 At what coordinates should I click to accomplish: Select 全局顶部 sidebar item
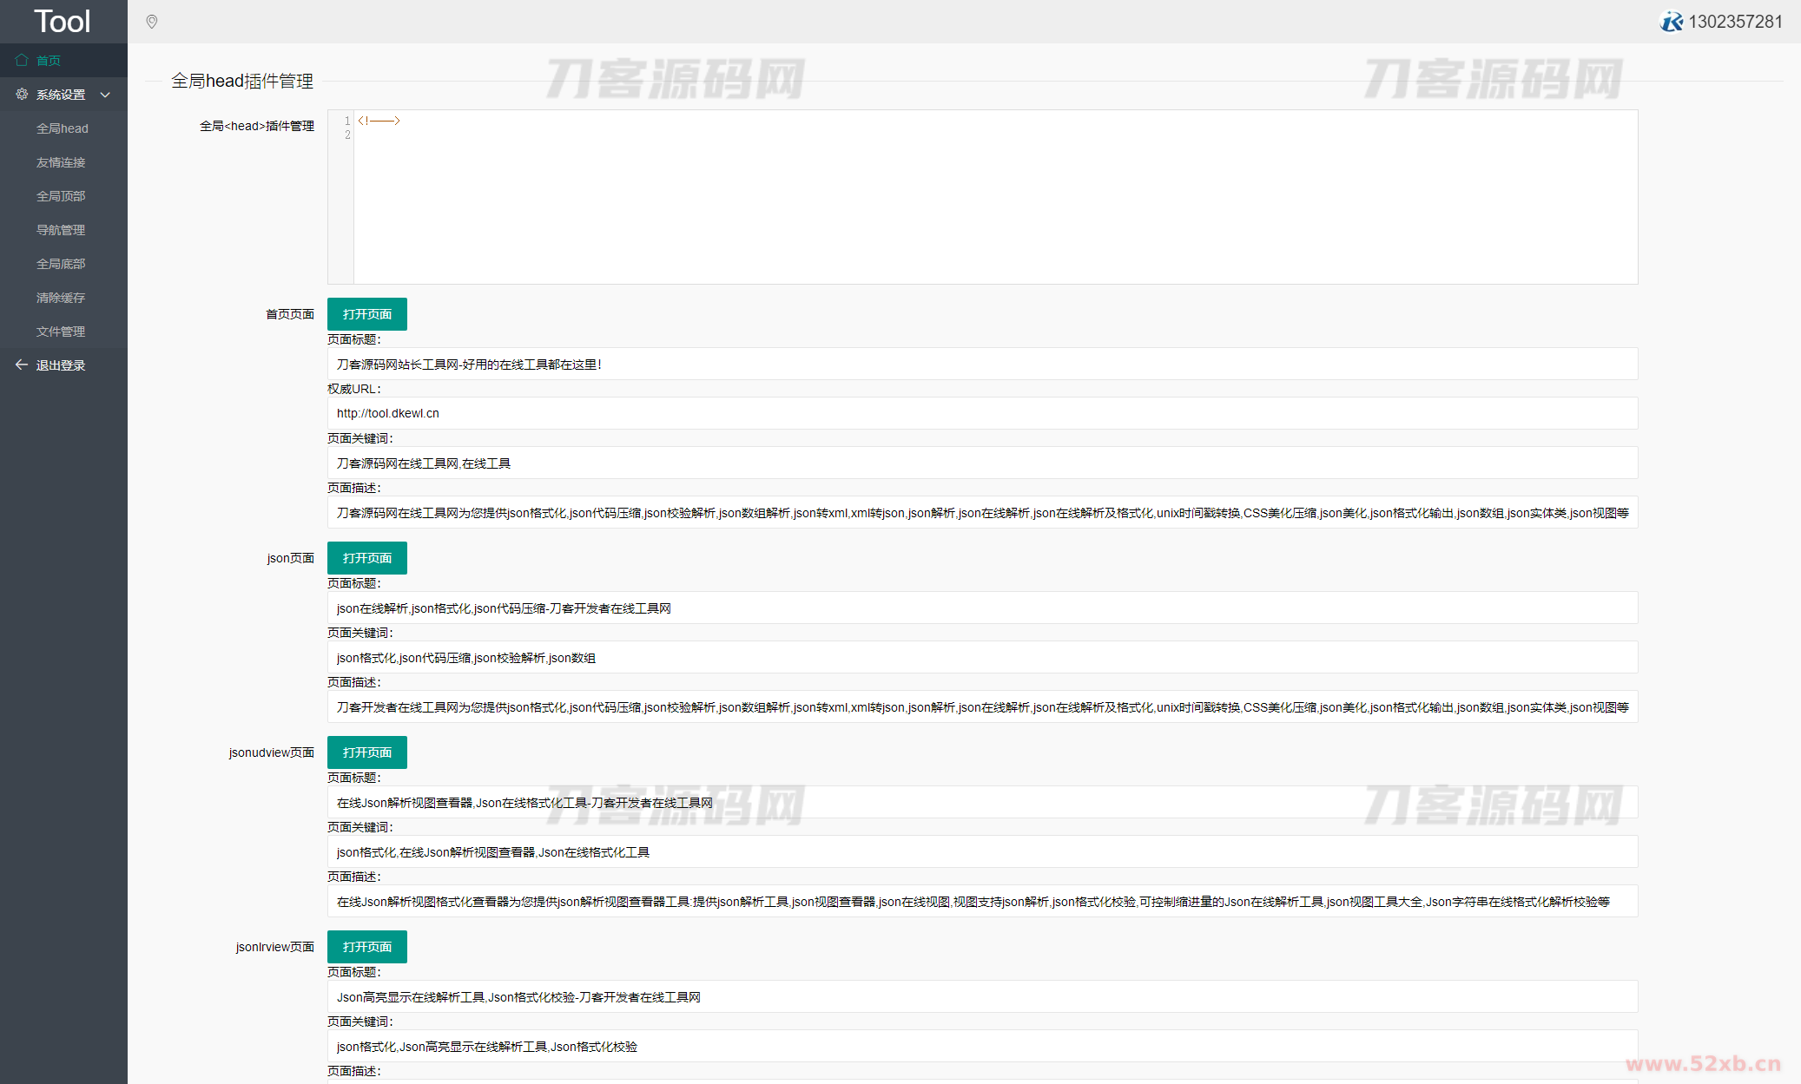(x=61, y=196)
